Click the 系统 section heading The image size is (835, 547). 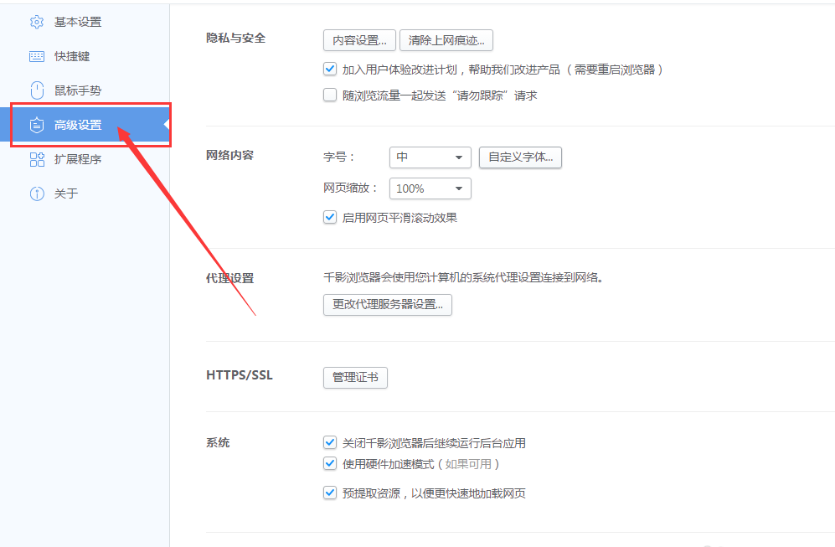coord(218,442)
